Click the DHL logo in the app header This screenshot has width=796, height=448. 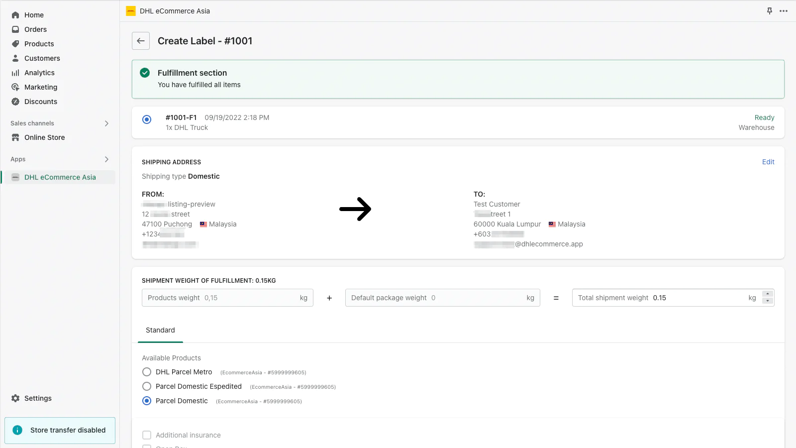pos(131,11)
